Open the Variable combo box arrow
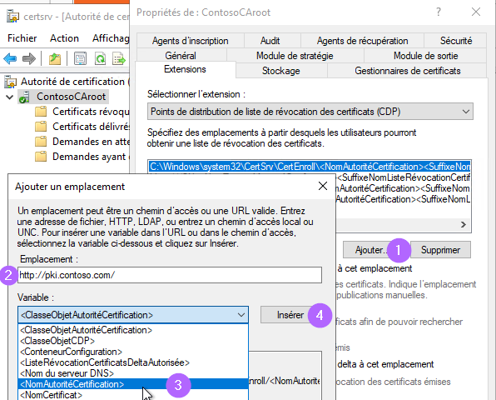This screenshot has height=400, width=496. click(241, 315)
